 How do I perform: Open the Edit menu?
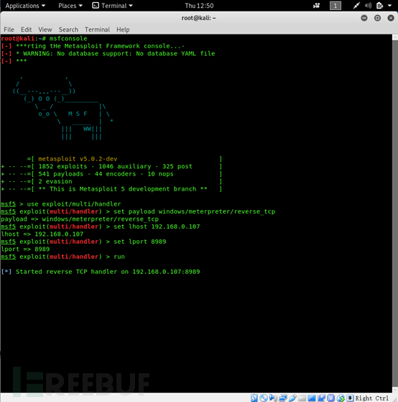click(27, 29)
